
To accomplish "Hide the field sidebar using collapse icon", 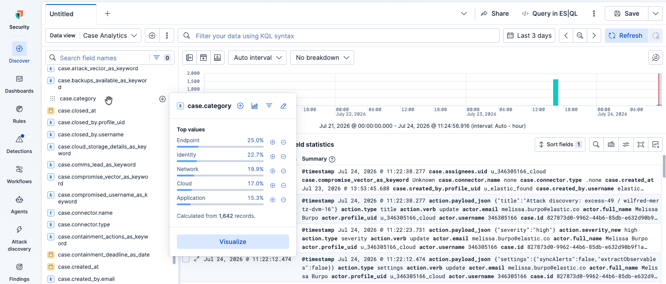I will click(189, 58).
